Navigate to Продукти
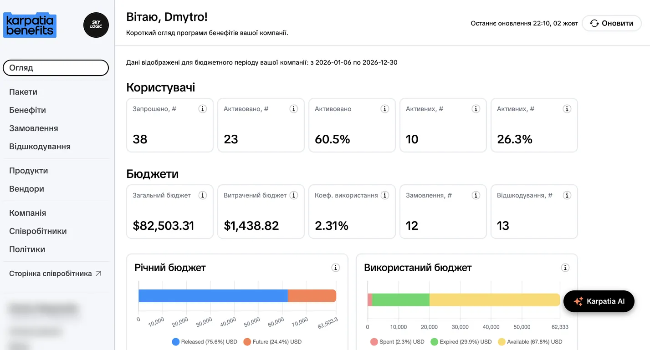The image size is (650, 350). (29, 171)
